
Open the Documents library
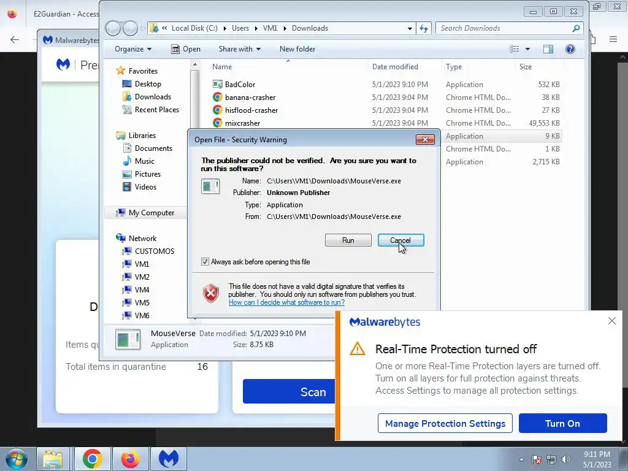(x=153, y=148)
